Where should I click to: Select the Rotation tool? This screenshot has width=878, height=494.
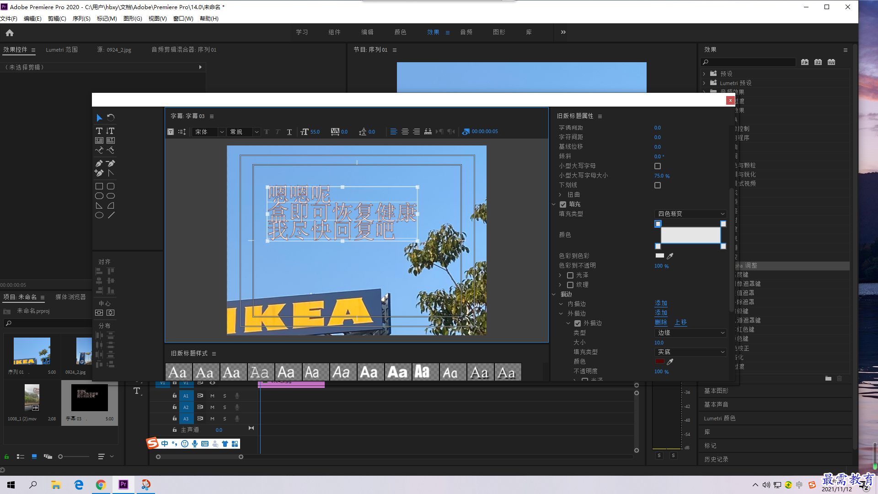point(111,118)
